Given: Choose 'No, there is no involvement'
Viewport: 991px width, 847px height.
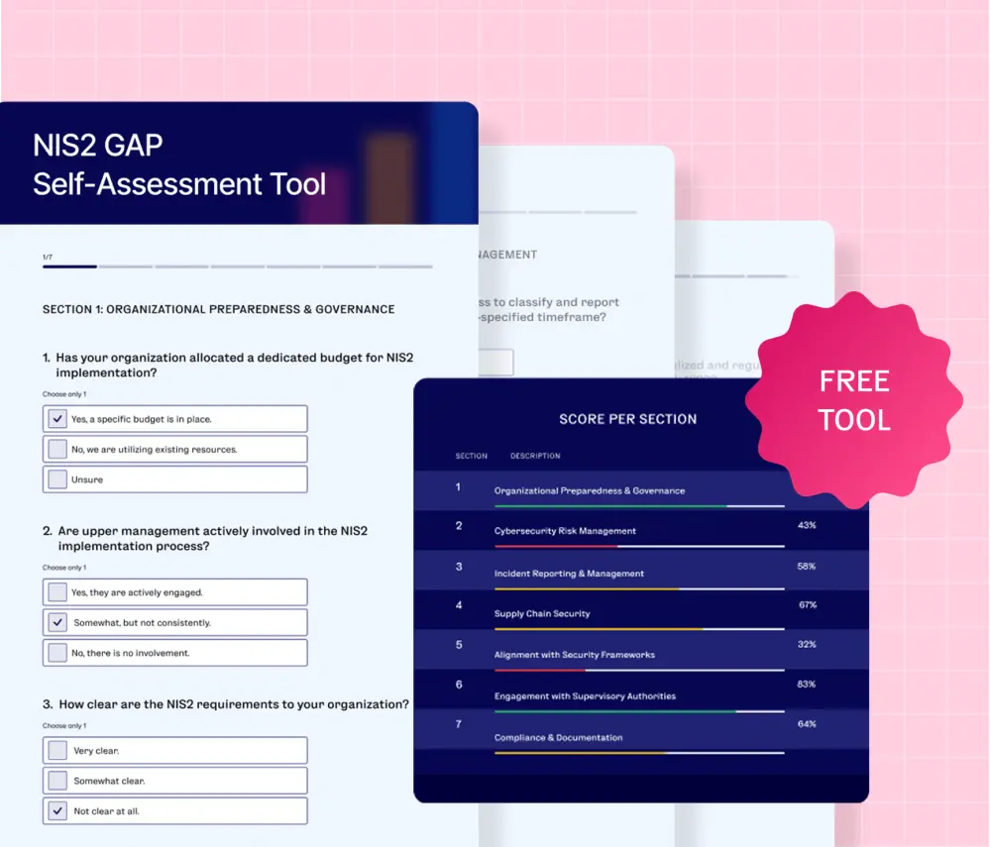Looking at the screenshot, I should click(57, 653).
